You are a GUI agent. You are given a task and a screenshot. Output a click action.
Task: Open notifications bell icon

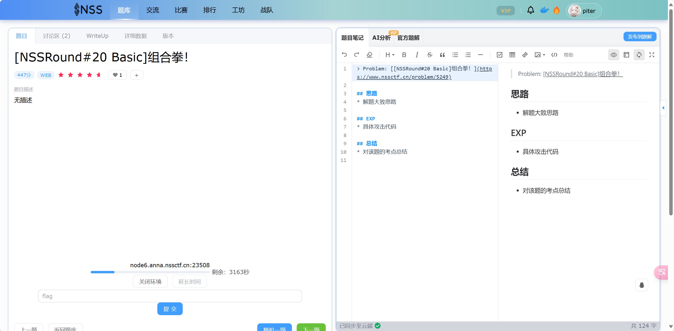point(530,10)
